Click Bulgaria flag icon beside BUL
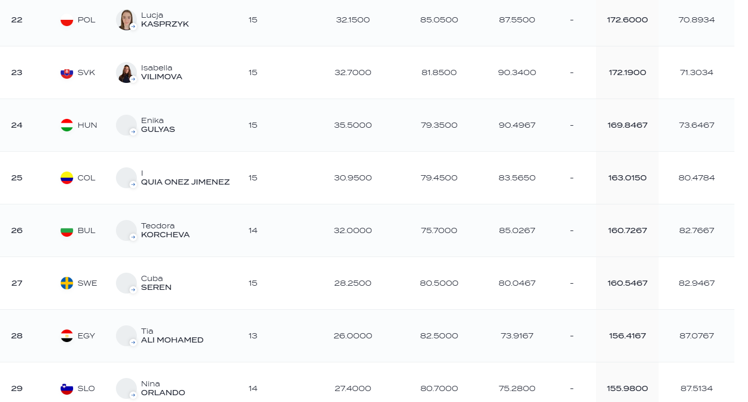Viewport: 748px width, 402px height. pyautogui.click(x=67, y=230)
